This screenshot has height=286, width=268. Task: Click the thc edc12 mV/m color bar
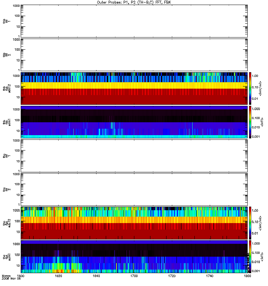point(250,223)
